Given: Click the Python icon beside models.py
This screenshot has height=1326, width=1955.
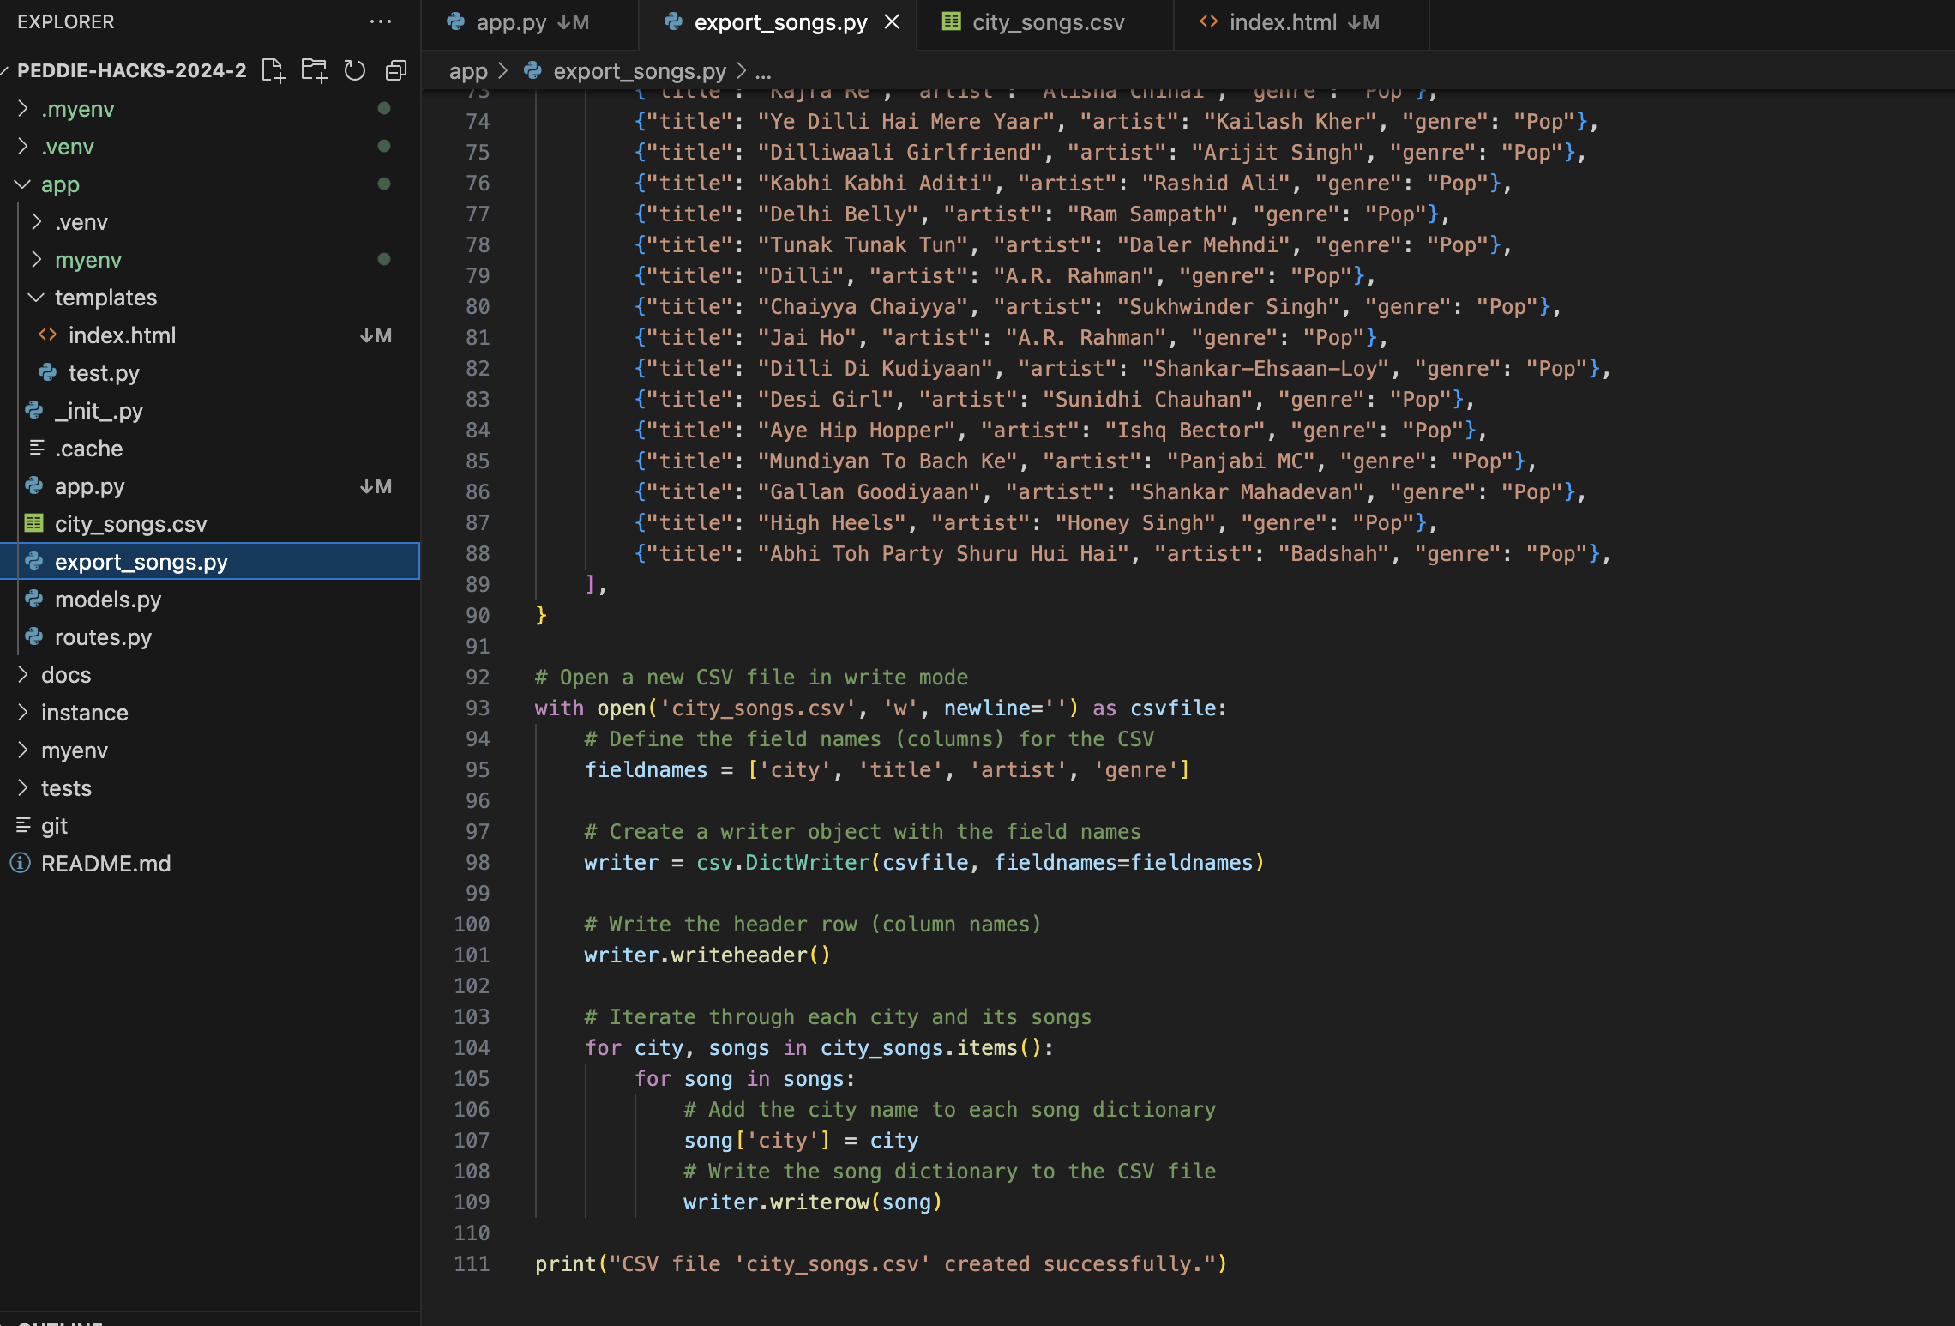Looking at the screenshot, I should 34,600.
